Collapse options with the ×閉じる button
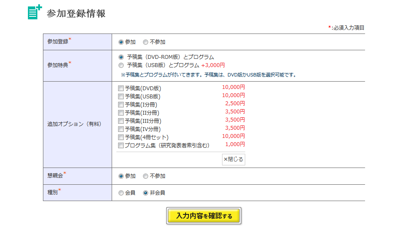The height and width of the screenshot is (235, 408). [x=233, y=159]
